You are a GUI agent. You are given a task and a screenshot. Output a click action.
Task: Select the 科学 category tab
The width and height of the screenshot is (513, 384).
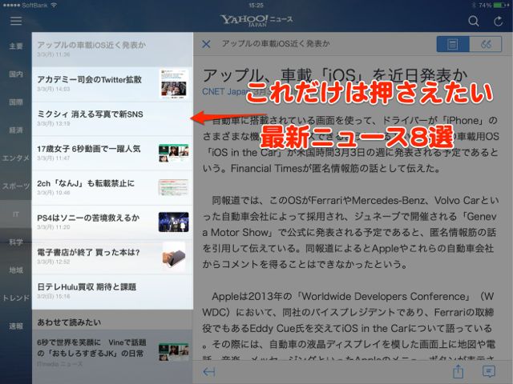click(x=16, y=242)
